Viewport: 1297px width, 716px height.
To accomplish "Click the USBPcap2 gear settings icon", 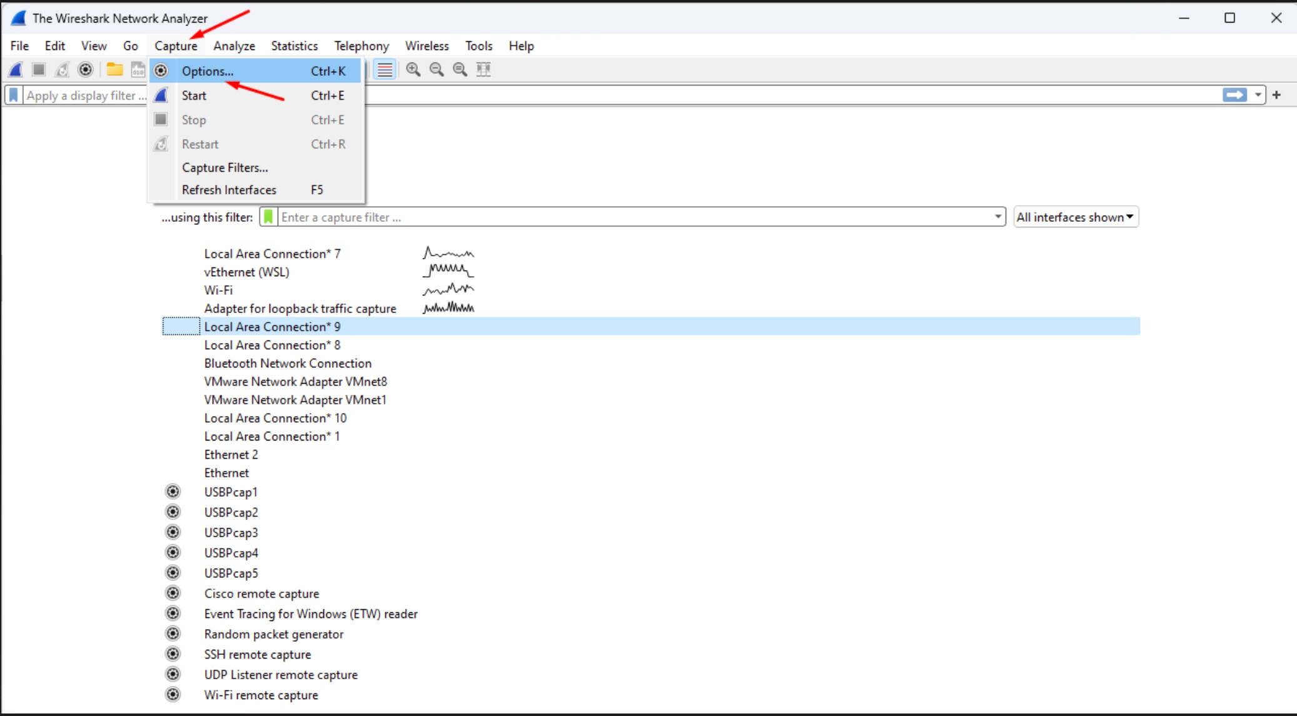I will (173, 512).
